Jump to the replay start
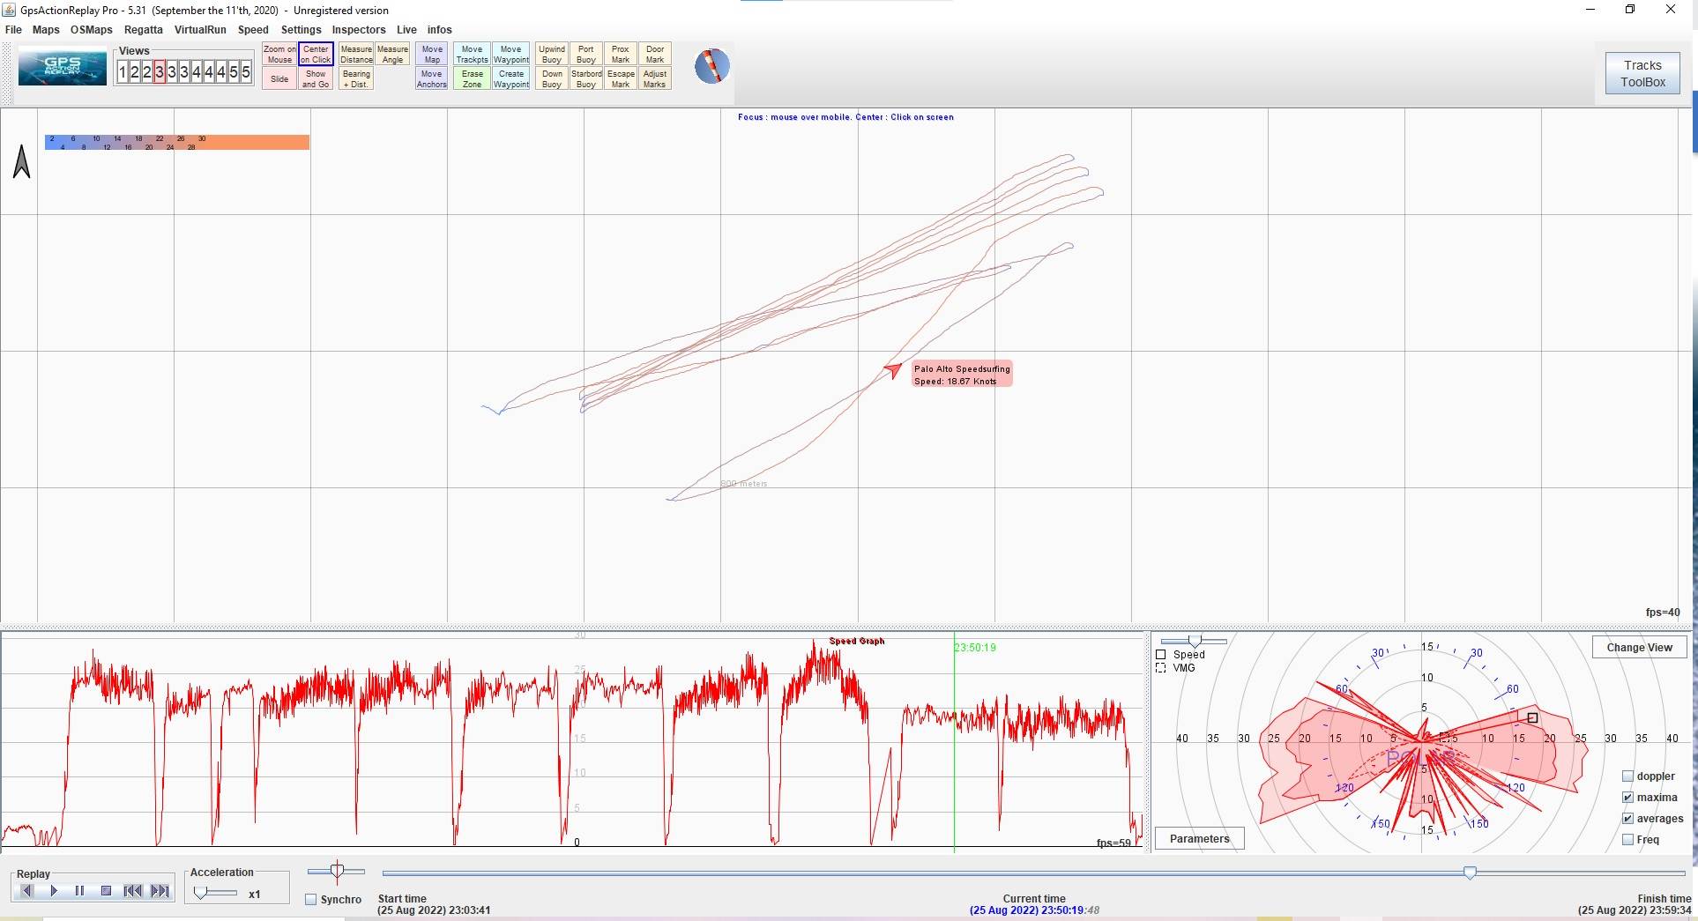This screenshot has height=921, width=1698. [x=132, y=891]
